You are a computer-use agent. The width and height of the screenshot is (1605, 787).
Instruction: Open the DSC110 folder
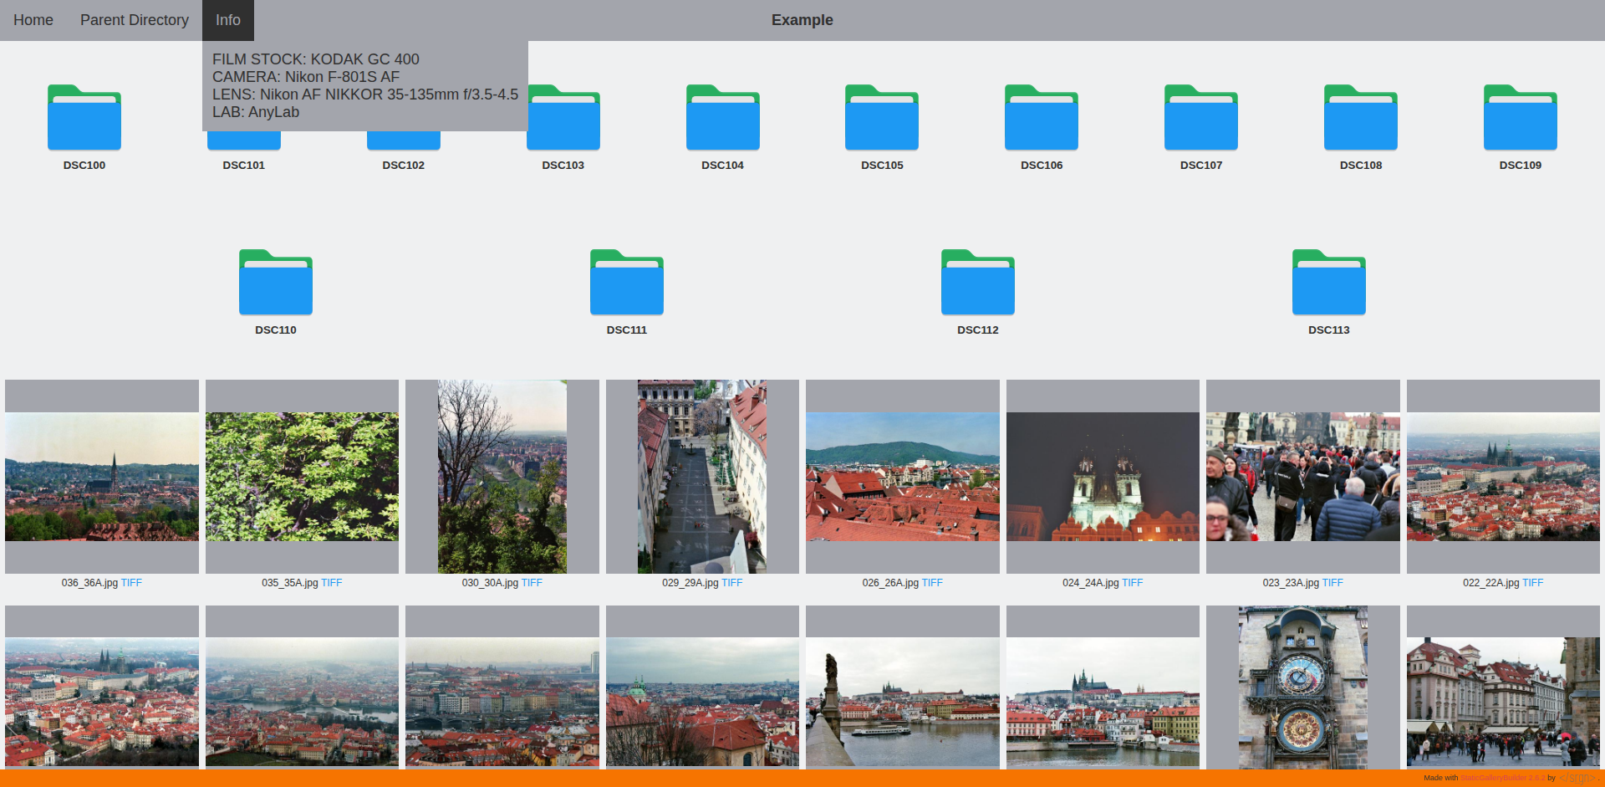276,283
